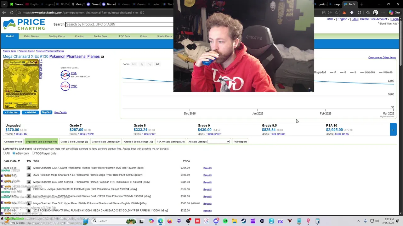Open a new browser tab with the plus icon
This screenshot has height=226, width=403.
coord(362,4)
